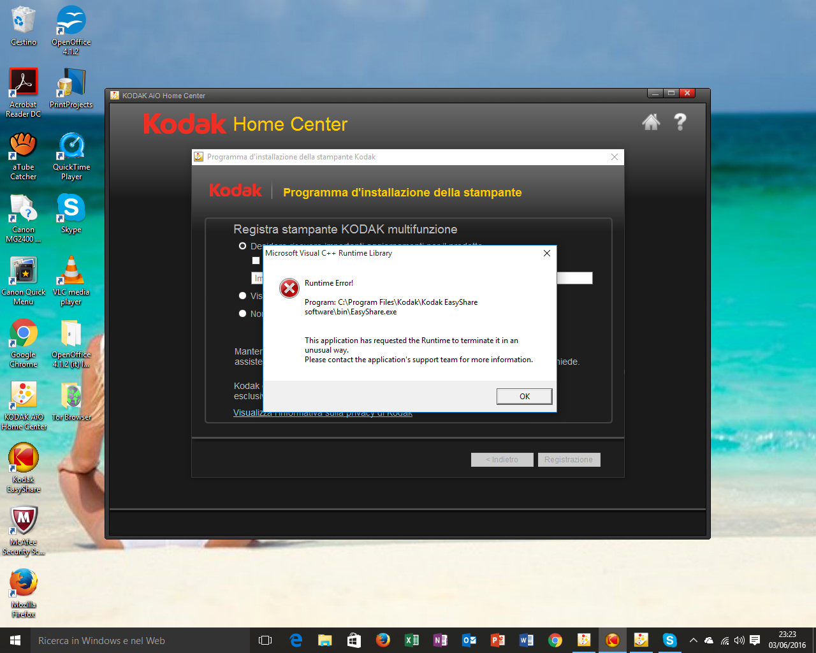This screenshot has width=816, height=653.
Task: Launch Microsoft Edge from the taskbar
Action: pos(296,640)
